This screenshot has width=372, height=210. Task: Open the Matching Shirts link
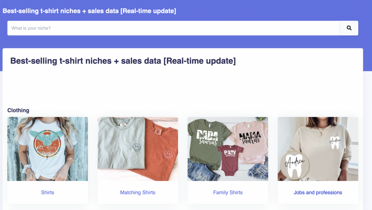click(138, 192)
